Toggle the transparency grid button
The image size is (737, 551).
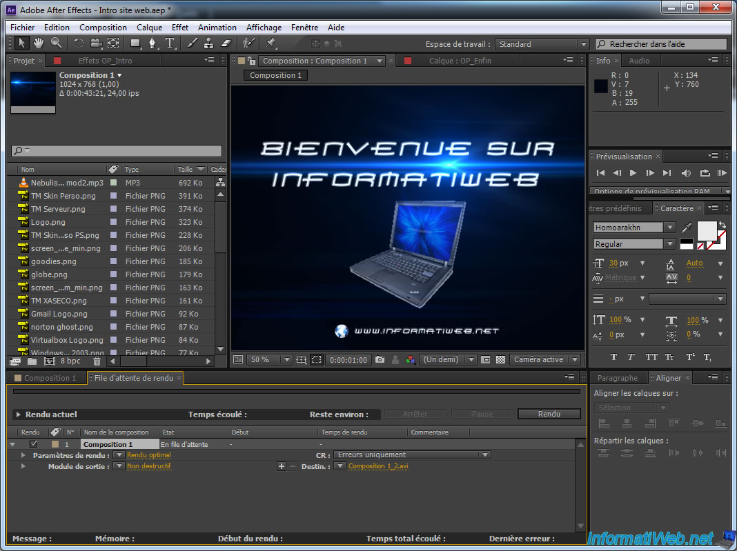pos(500,360)
